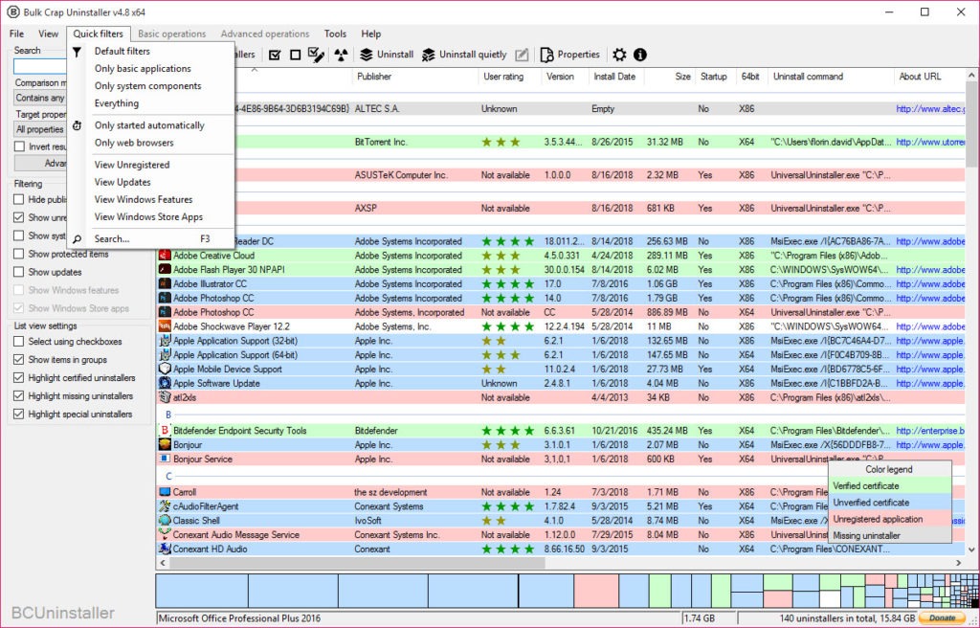
Task: Open the Contains any comparison method dropdown
Action: point(40,98)
